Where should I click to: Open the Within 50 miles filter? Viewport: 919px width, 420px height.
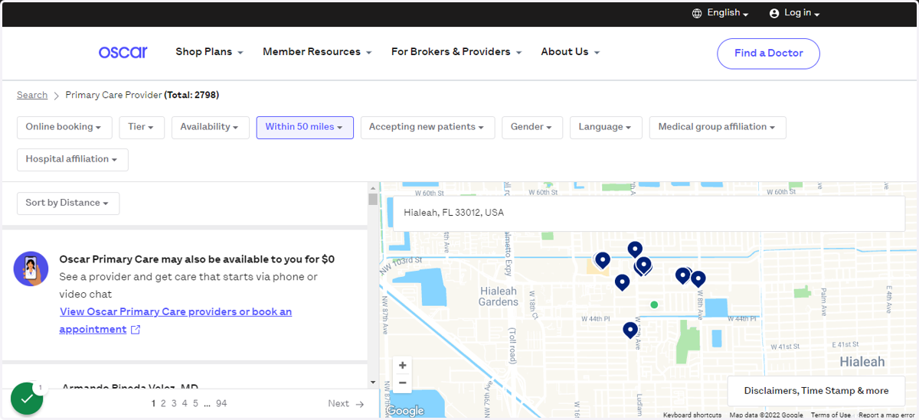(x=305, y=127)
